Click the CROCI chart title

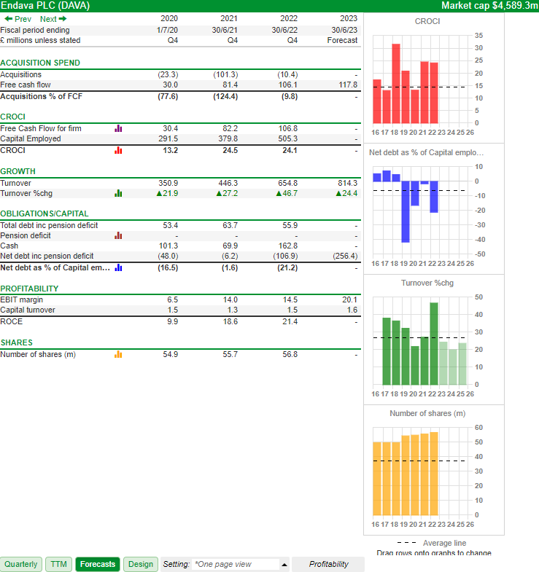point(427,22)
